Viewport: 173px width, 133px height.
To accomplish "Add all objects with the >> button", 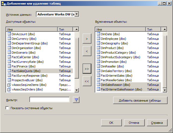I will pos(87,69).
